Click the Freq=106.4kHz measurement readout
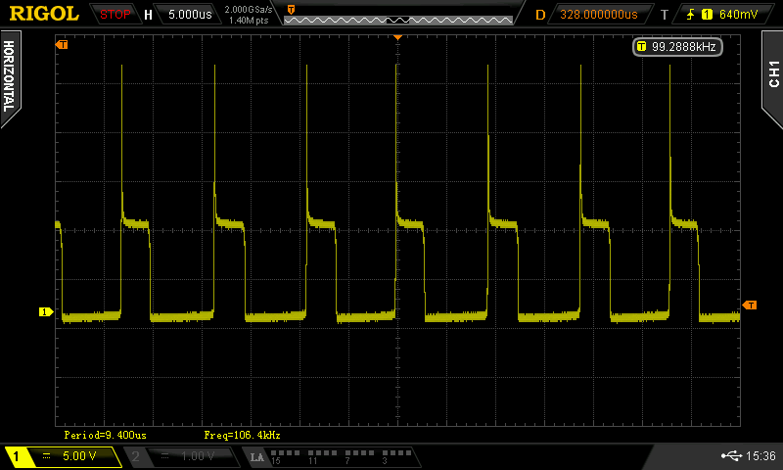The height and width of the screenshot is (470, 783). click(243, 434)
